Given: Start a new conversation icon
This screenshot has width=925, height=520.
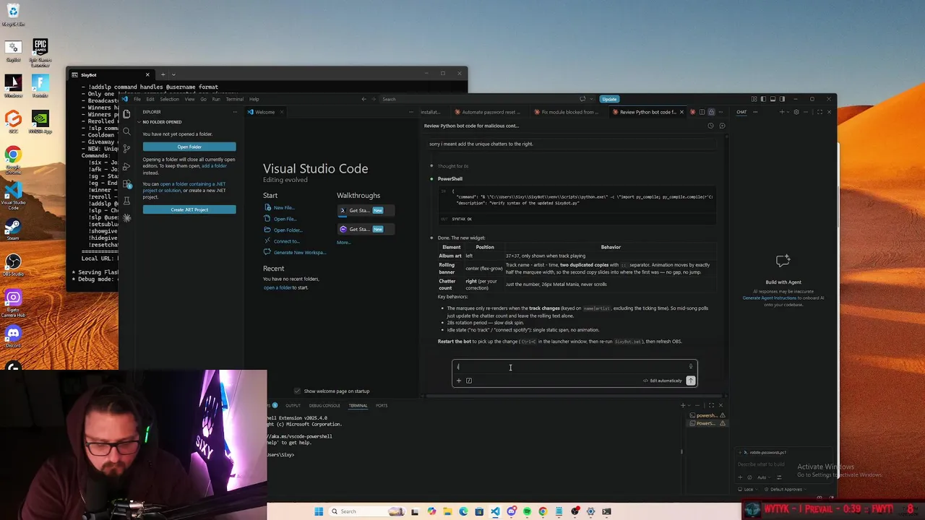Looking at the screenshot, I should pos(722,126).
